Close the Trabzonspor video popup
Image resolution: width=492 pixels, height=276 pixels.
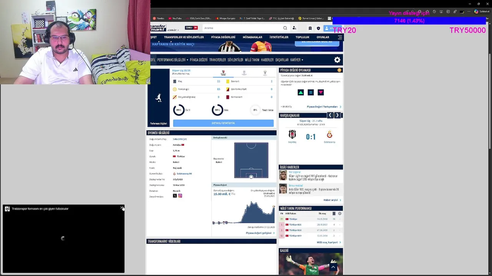(121, 209)
